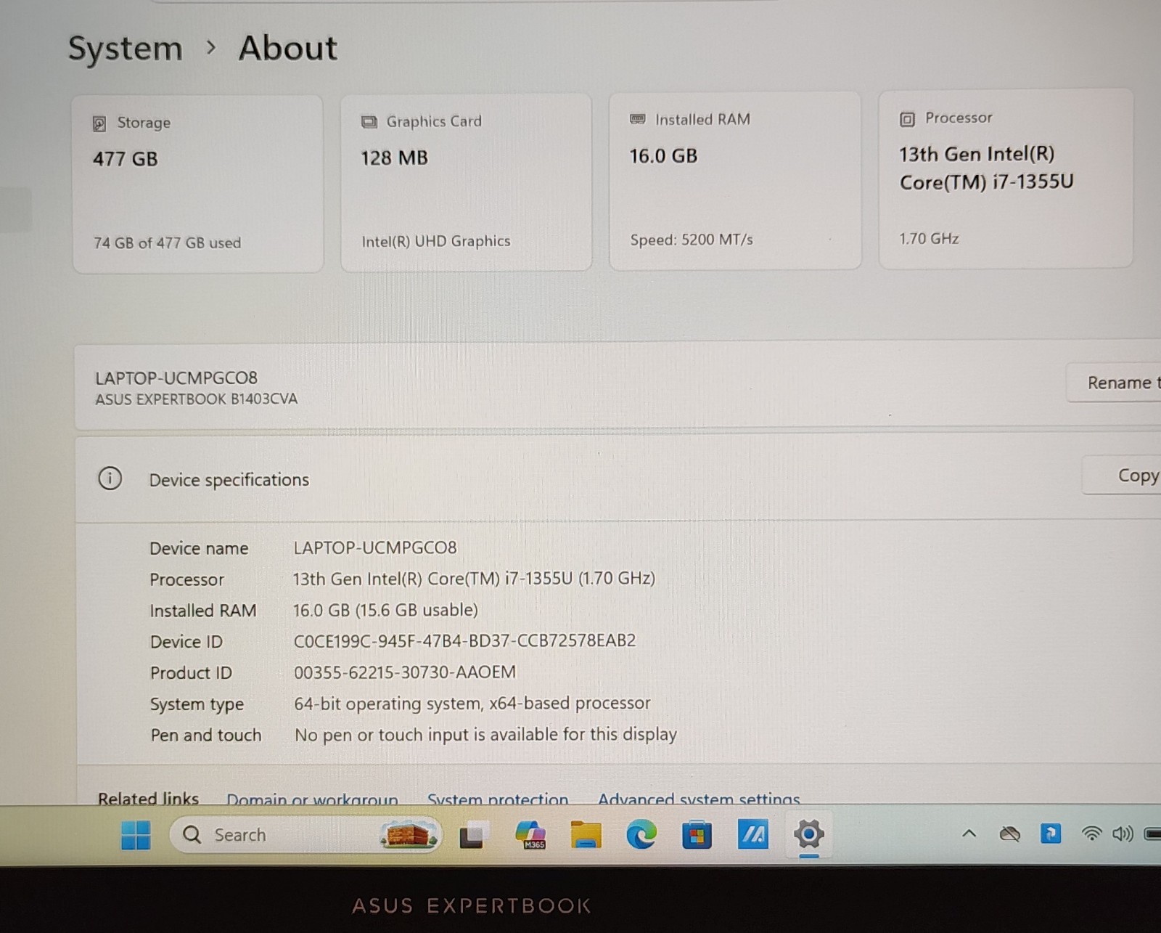This screenshot has width=1161, height=933.
Task: Click the battery status icon
Action: pyautogui.click(x=1152, y=834)
